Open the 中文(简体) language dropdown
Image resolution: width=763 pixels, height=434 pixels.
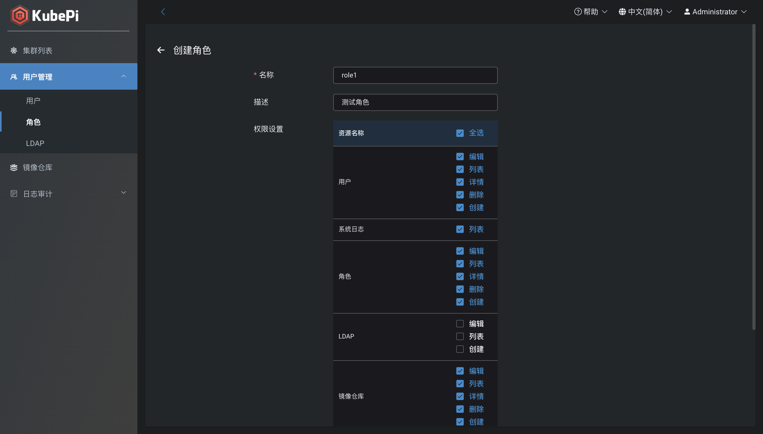[x=645, y=12]
